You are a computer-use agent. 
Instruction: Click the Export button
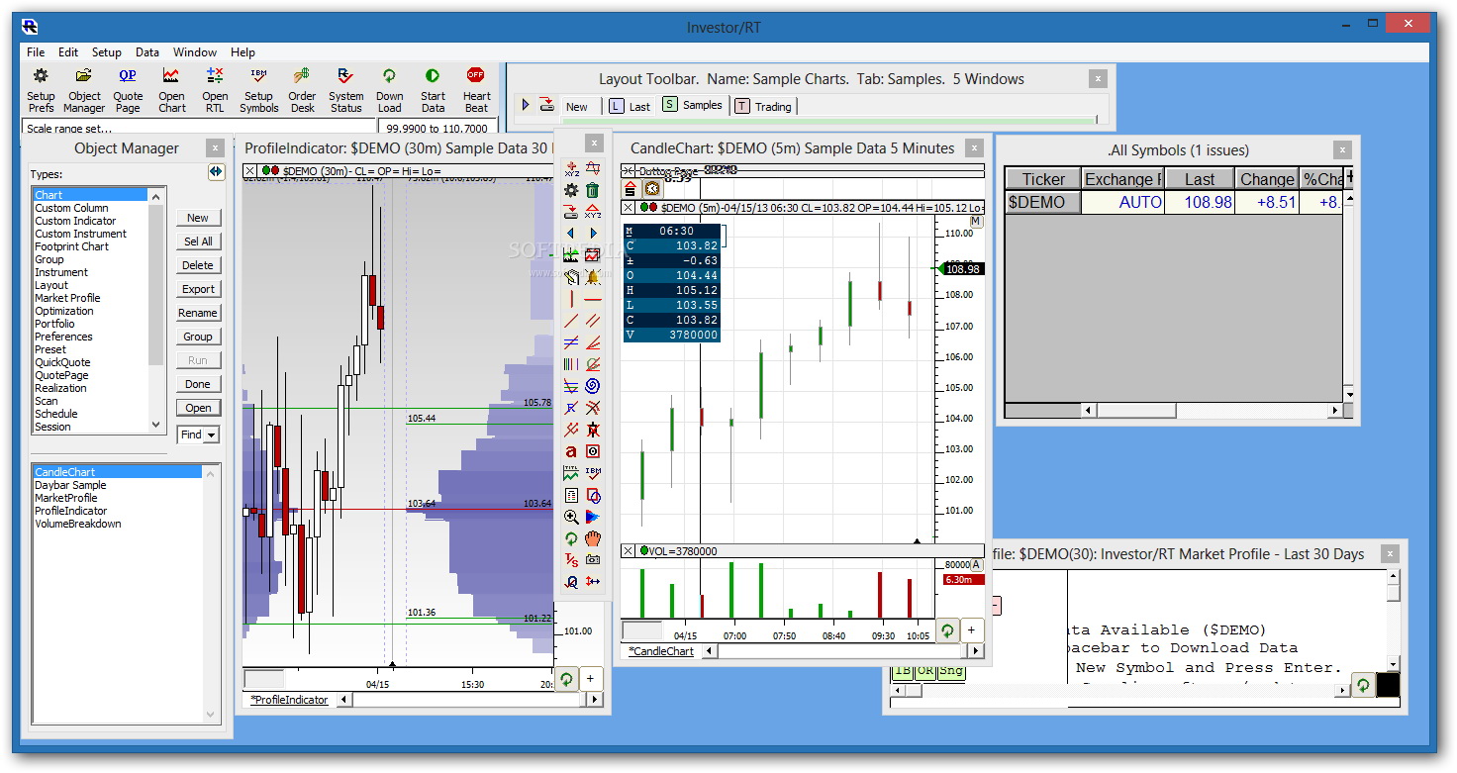tap(198, 289)
